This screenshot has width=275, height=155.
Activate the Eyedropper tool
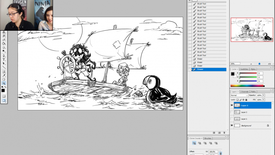point(4,75)
